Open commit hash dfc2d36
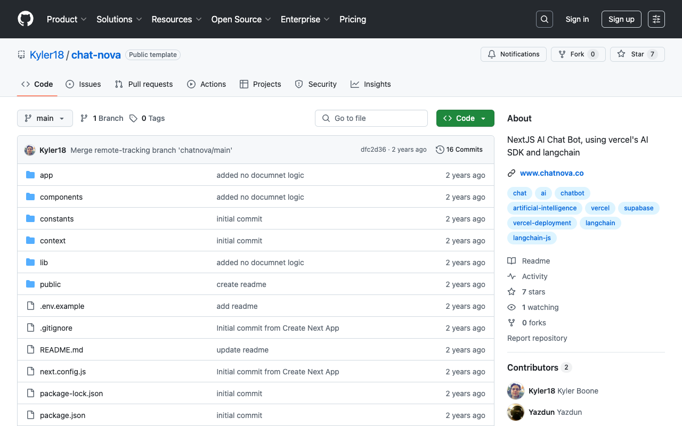The width and height of the screenshot is (682, 426). click(374, 150)
